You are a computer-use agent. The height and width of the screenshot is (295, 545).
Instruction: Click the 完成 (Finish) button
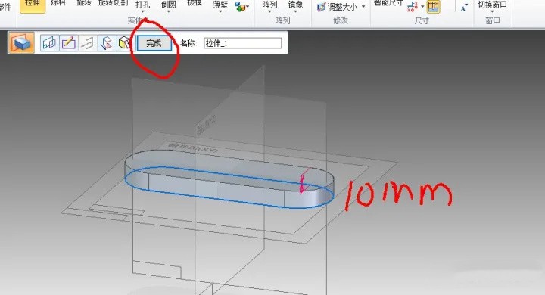tap(154, 43)
